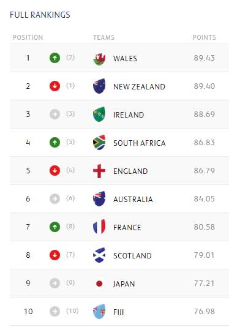
Task: Click the France tricolor flag icon
Action: (x=99, y=227)
